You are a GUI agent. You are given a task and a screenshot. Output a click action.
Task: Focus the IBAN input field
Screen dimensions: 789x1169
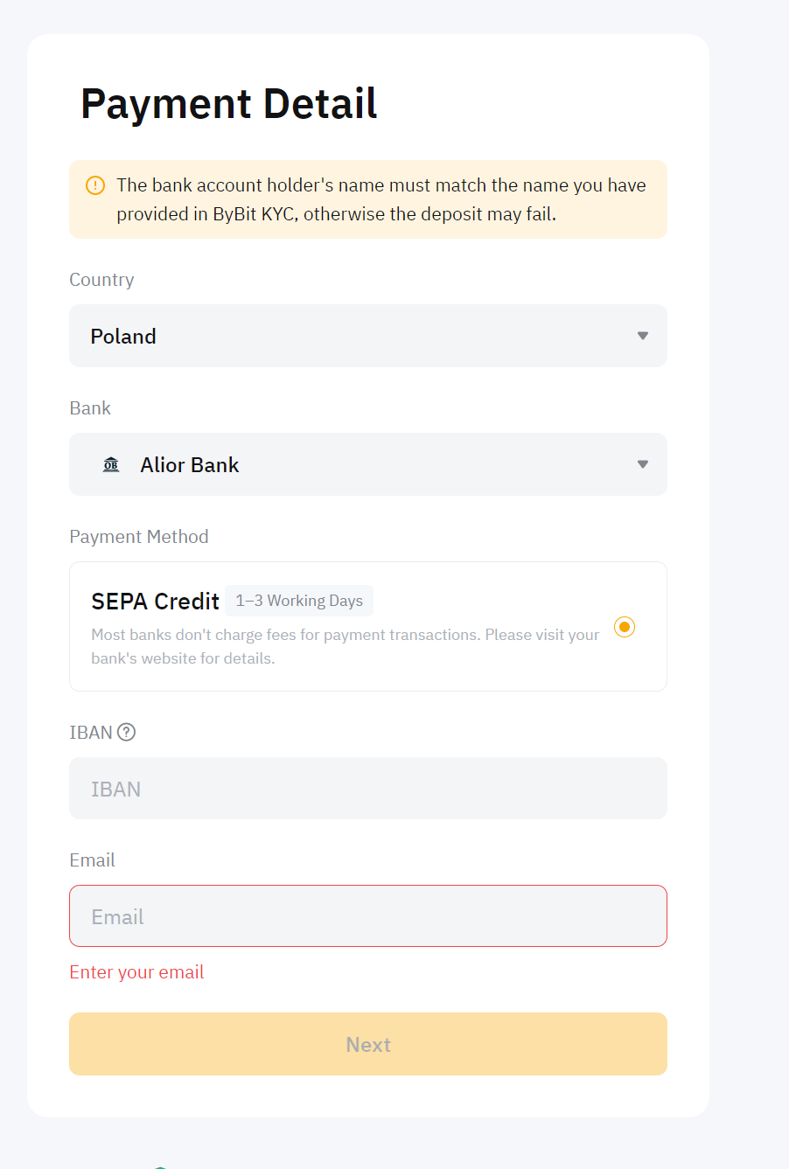367,789
